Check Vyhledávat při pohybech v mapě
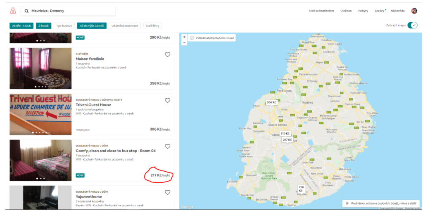This screenshot has height=215, width=423. 192,38
